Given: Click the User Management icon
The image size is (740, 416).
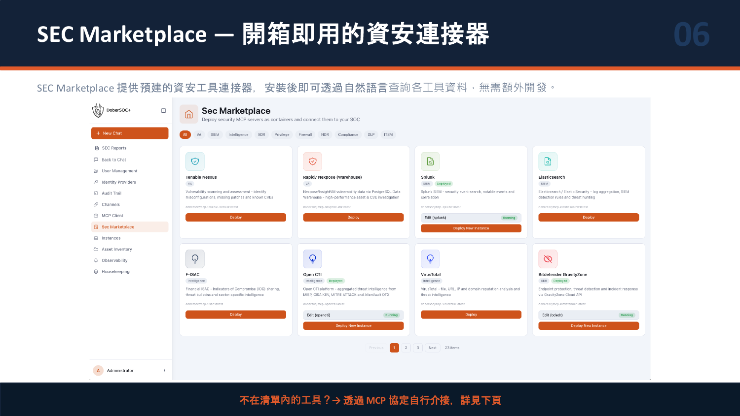Looking at the screenshot, I should pyautogui.click(x=96, y=171).
